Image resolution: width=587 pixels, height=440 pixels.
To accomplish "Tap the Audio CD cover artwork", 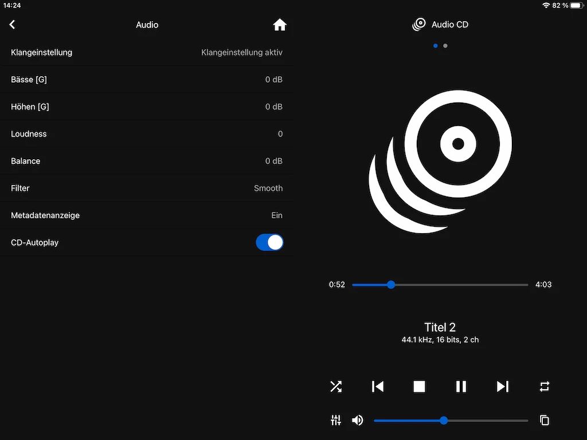I will (440, 162).
